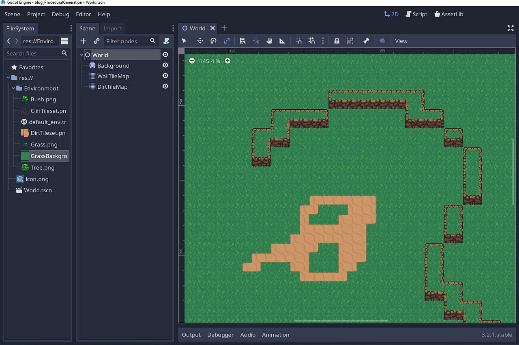
Task: Instance a child scene via the chain icon
Action: tap(97, 41)
